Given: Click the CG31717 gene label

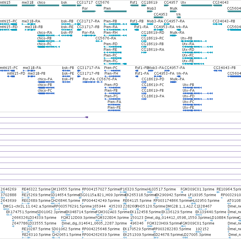Looking at the screenshot, I should click(x=85, y=3).
